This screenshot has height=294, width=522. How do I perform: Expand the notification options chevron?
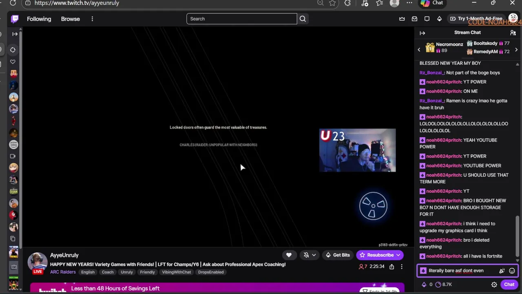point(314,255)
